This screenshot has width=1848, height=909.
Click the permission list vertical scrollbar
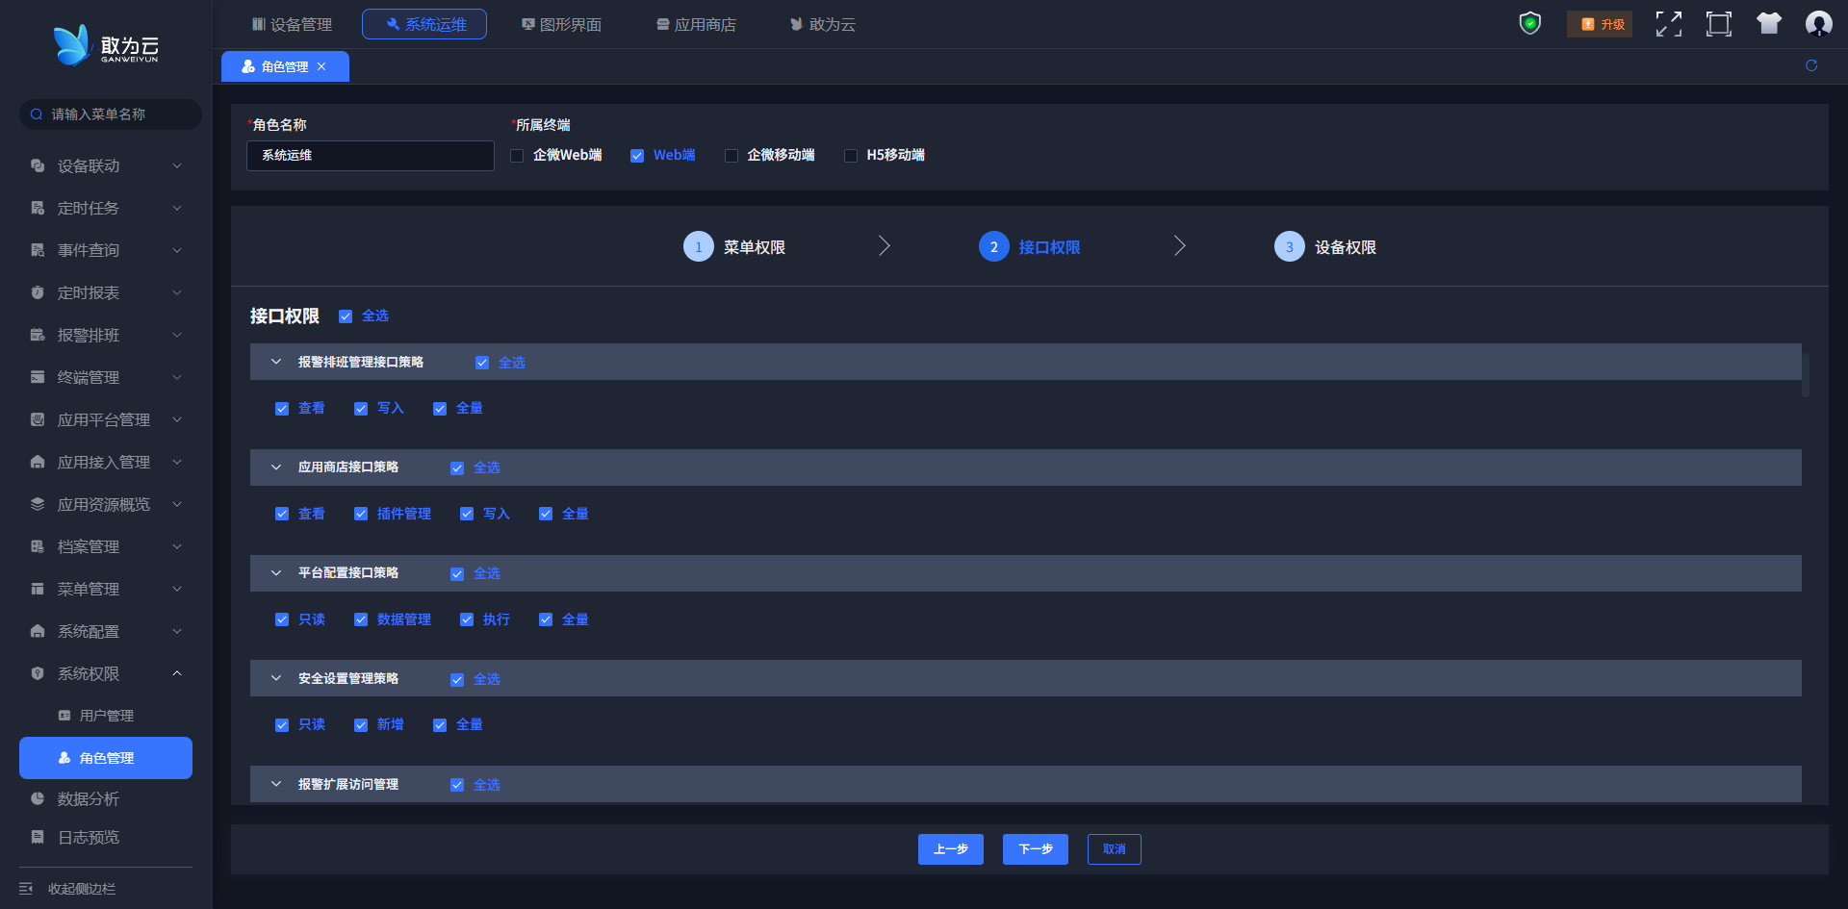point(1806,375)
